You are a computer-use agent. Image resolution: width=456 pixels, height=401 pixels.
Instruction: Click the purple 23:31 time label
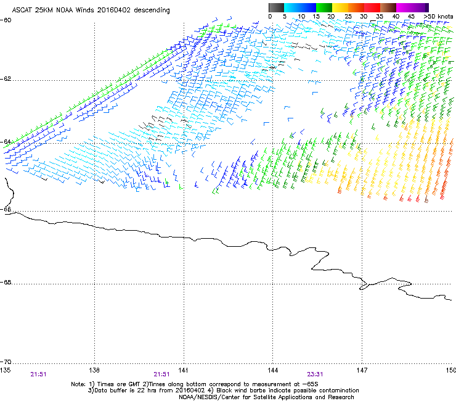tap(315, 374)
